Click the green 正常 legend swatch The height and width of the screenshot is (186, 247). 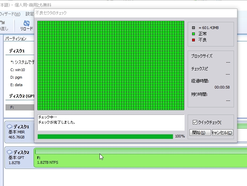194,34
